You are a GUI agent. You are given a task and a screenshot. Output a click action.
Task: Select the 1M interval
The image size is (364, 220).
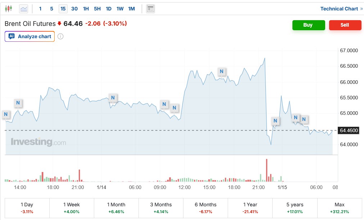[x=132, y=8]
